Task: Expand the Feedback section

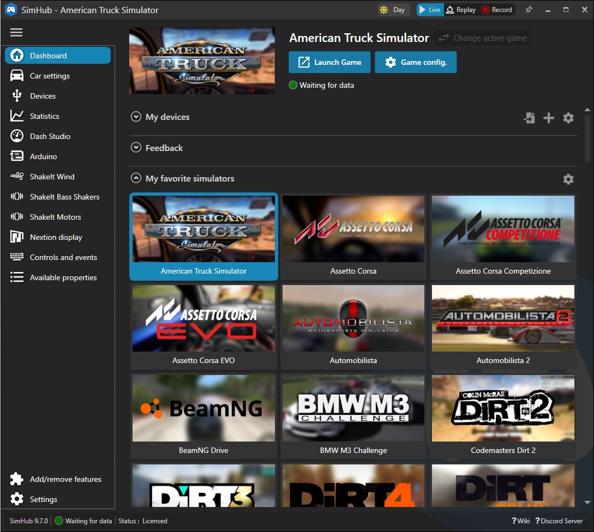Action: coord(136,147)
